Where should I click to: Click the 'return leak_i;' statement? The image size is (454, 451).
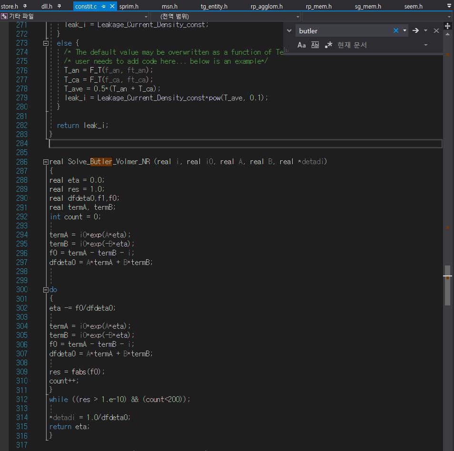pos(82,125)
